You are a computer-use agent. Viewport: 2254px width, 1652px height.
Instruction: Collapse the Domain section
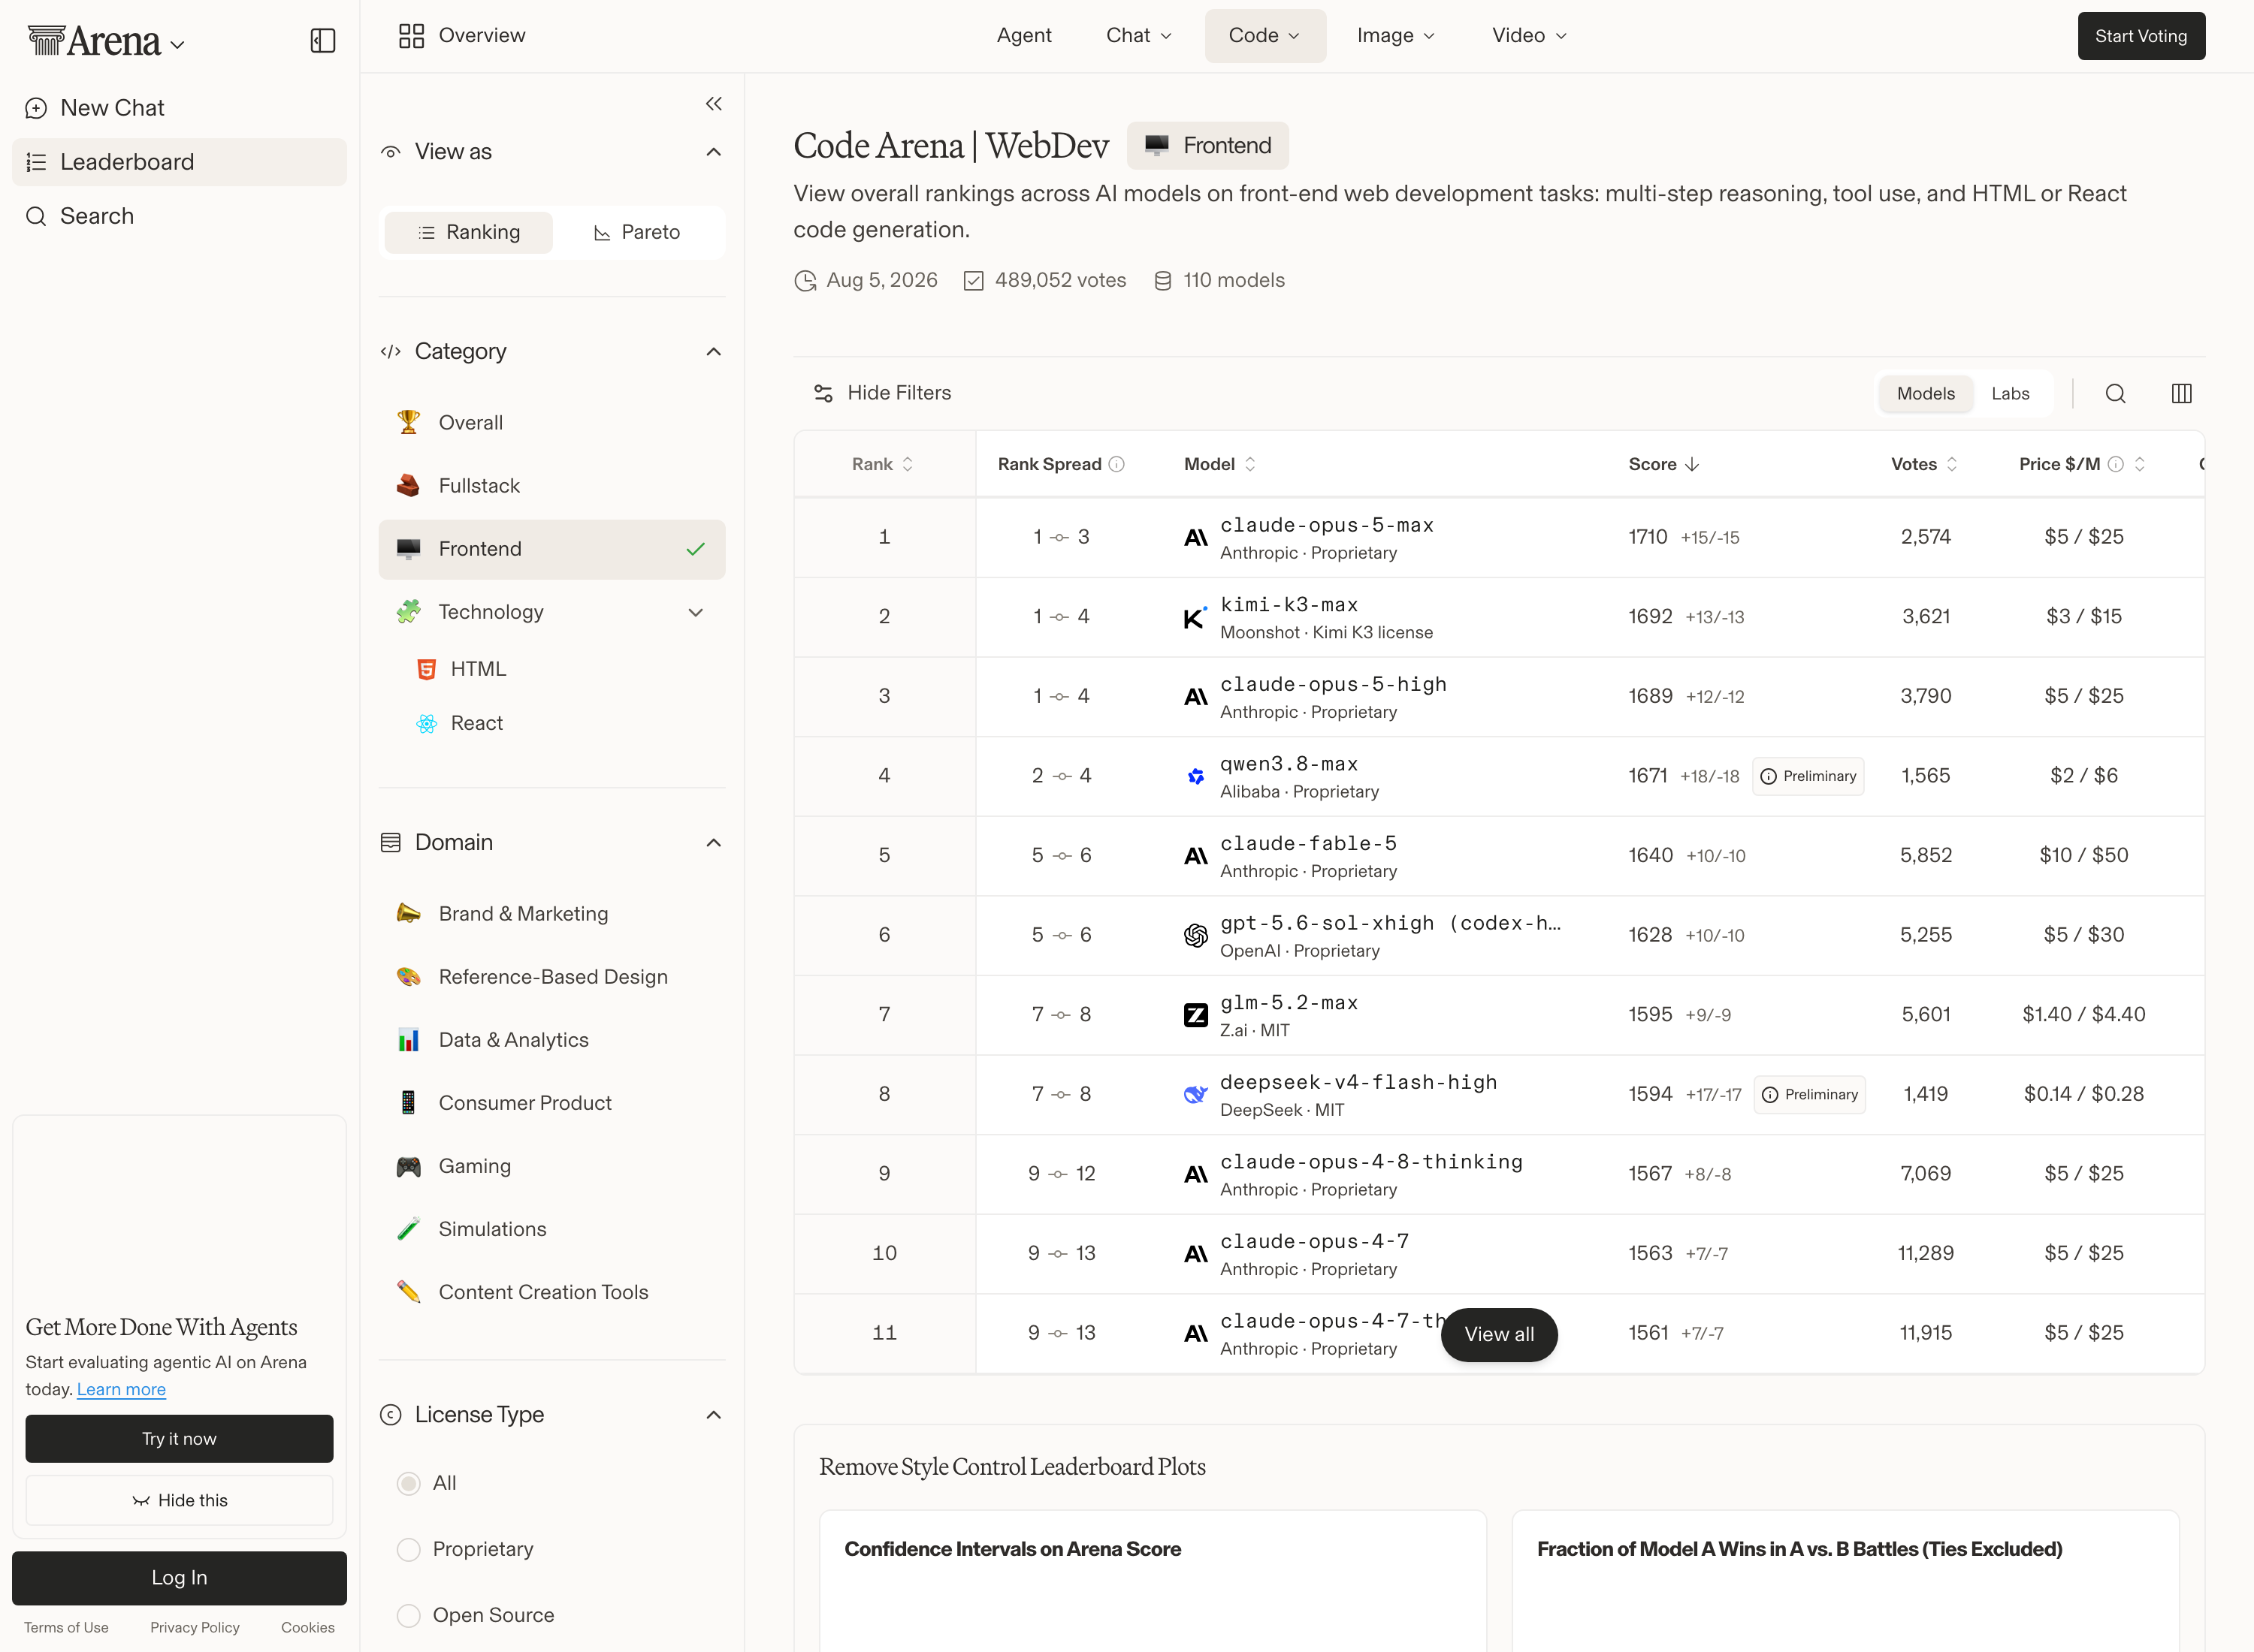click(x=713, y=843)
